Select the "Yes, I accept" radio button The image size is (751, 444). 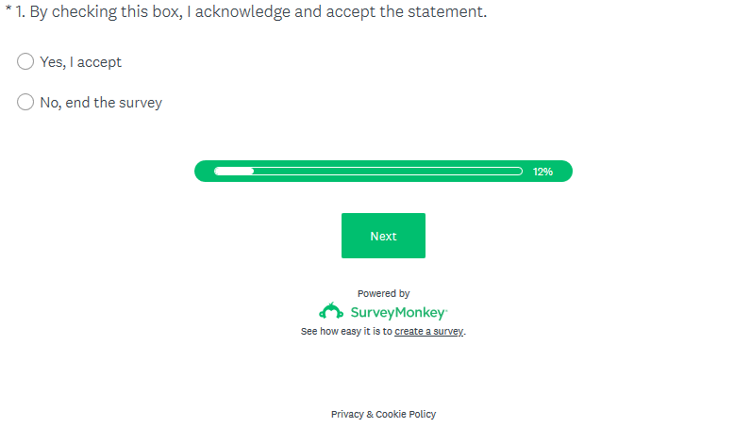coord(25,62)
